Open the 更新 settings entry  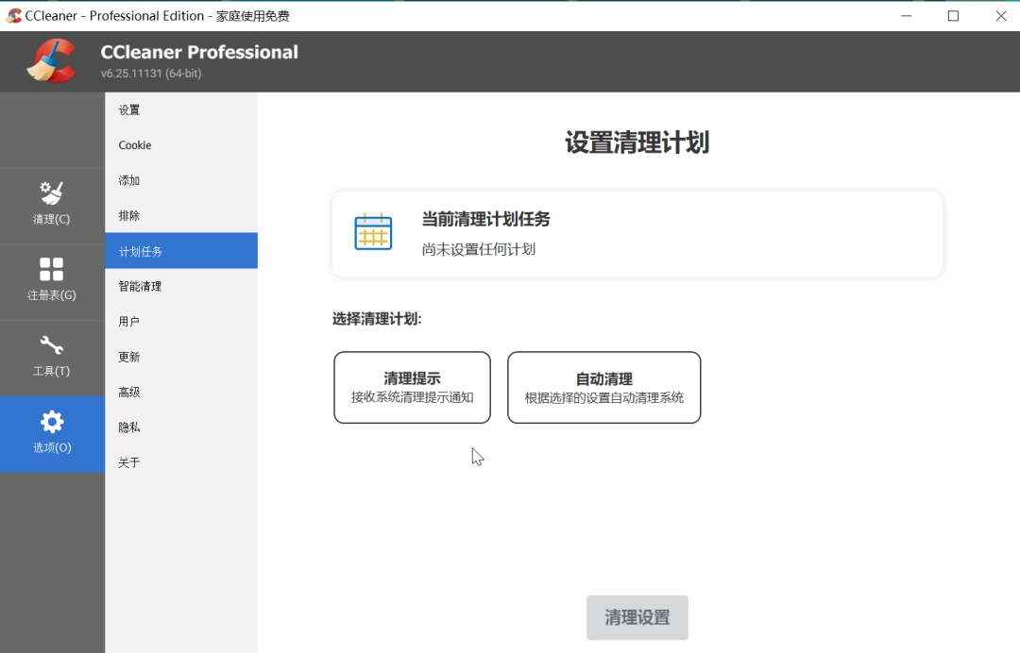coord(128,357)
